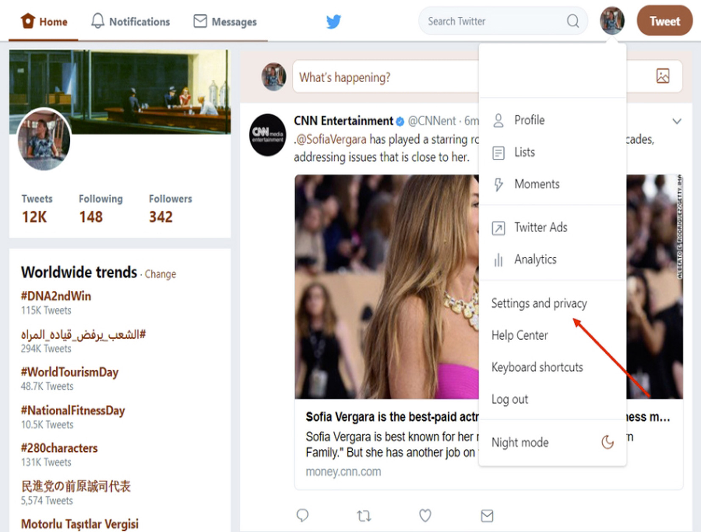Image resolution: width=701 pixels, height=532 pixels.
Task: Click the CNN verified badge
Action: click(400, 122)
